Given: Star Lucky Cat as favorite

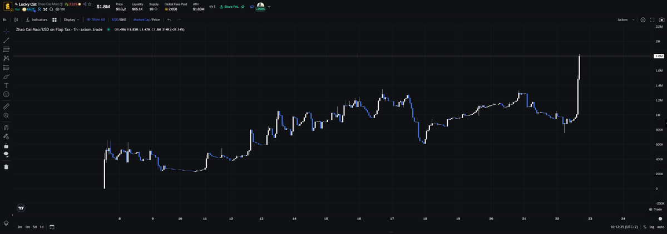Looking at the screenshot, I should click(x=90, y=4).
